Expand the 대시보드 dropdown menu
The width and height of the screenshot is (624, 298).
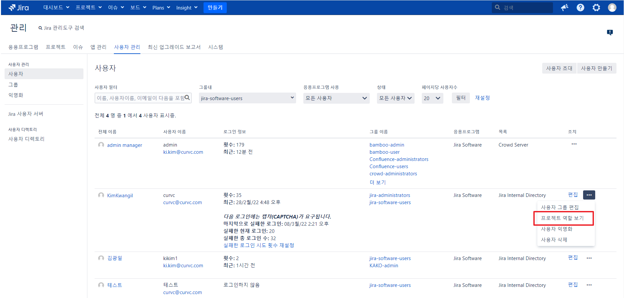point(56,8)
